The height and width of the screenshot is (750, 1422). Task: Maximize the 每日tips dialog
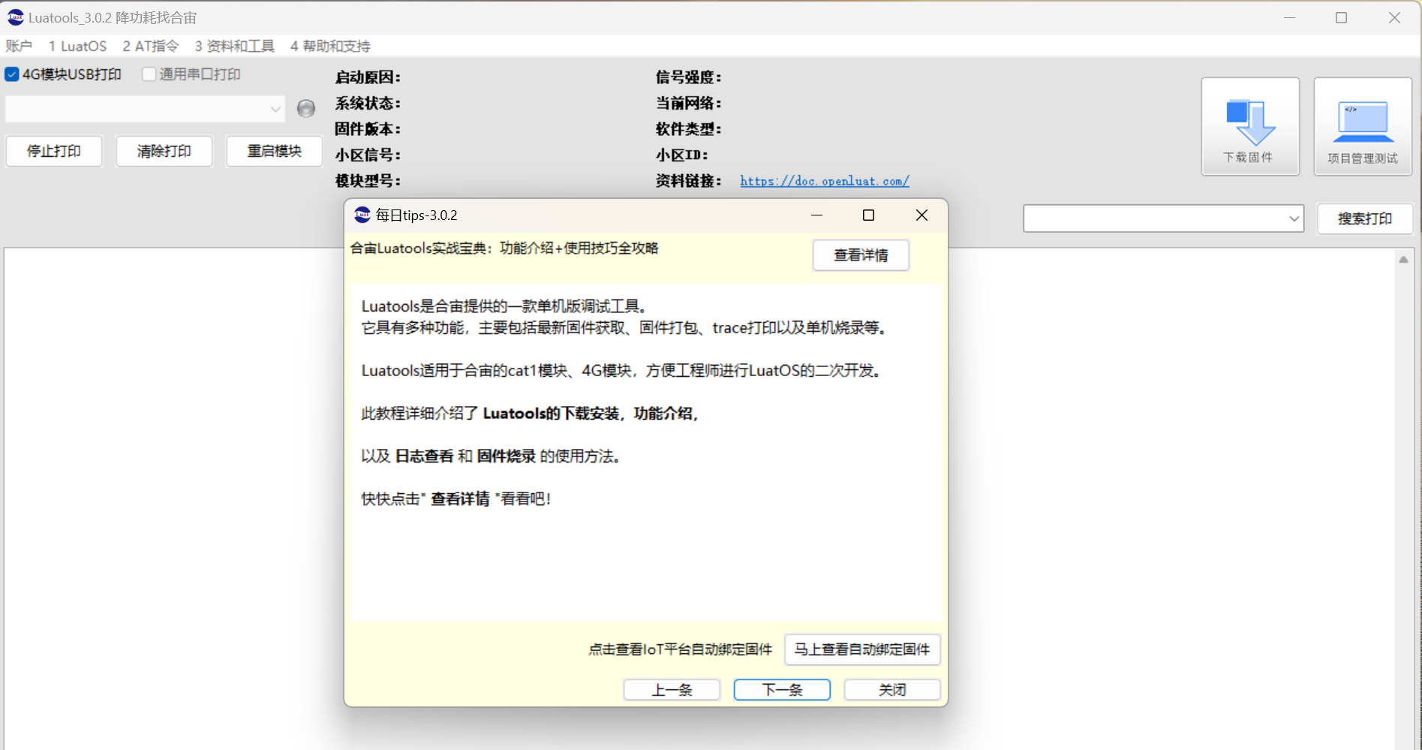(869, 215)
